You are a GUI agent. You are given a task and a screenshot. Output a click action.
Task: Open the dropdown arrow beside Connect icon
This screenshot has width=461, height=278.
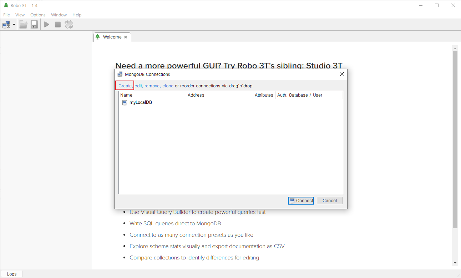click(14, 25)
